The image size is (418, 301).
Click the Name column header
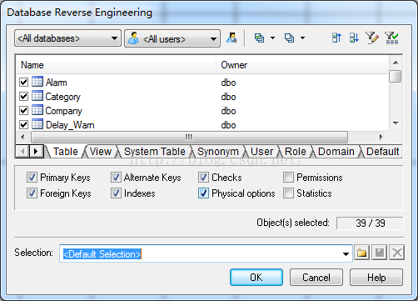(x=116, y=65)
